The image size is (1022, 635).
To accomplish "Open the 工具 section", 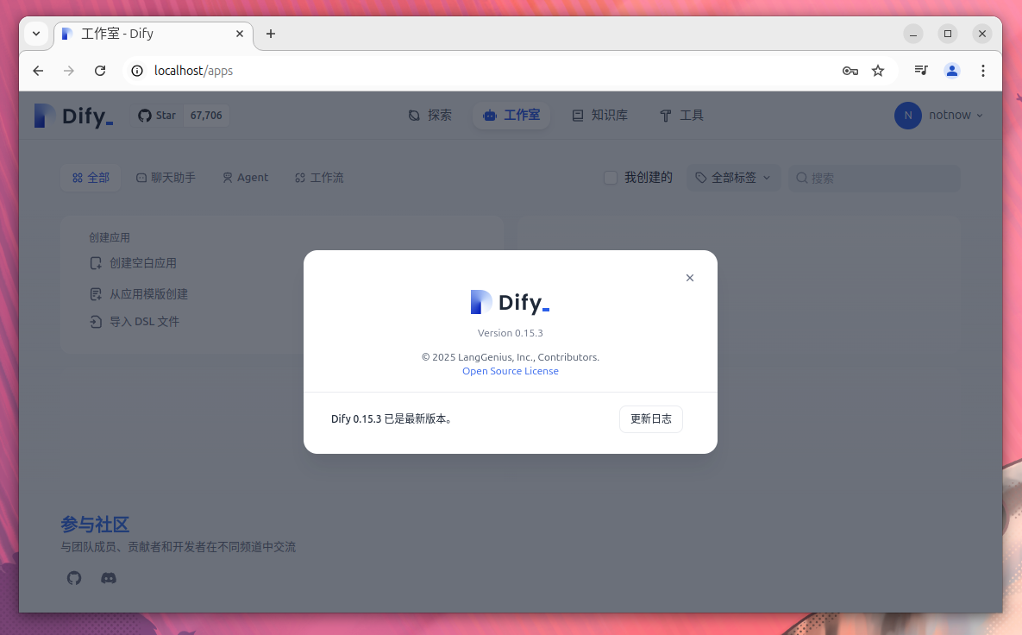I will (681, 115).
